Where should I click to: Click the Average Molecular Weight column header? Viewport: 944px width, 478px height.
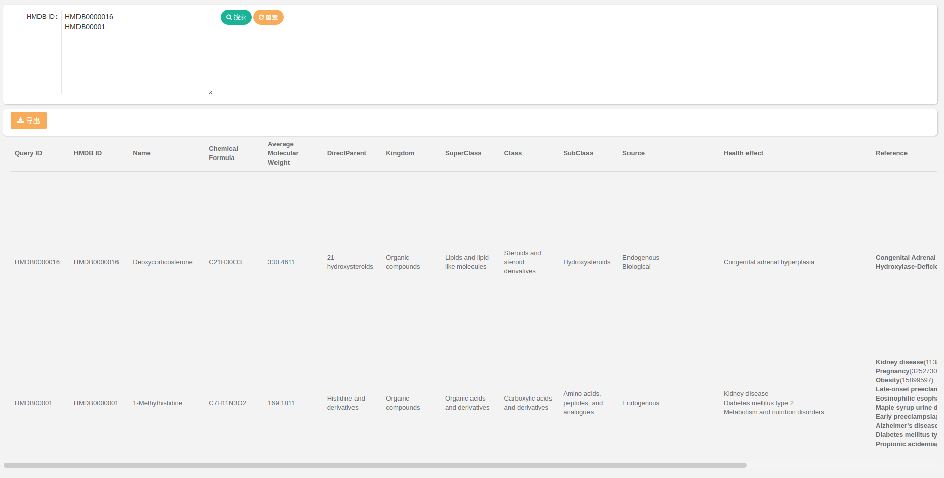[x=283, y=153]
